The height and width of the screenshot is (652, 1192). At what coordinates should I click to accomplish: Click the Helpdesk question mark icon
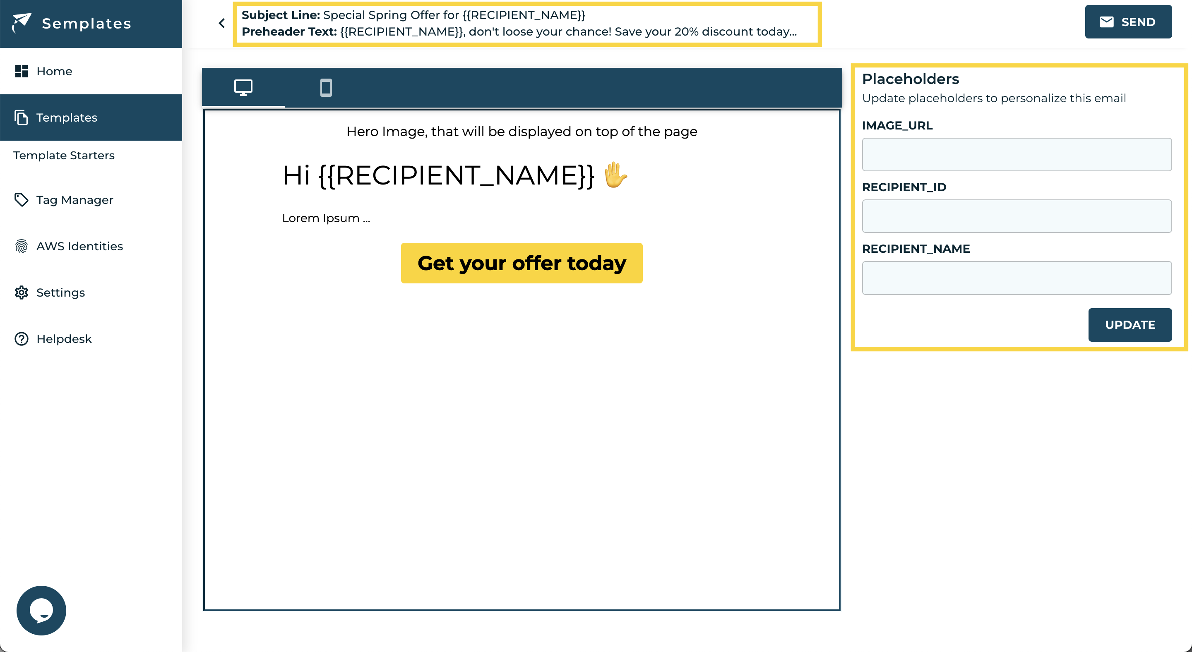21,338
